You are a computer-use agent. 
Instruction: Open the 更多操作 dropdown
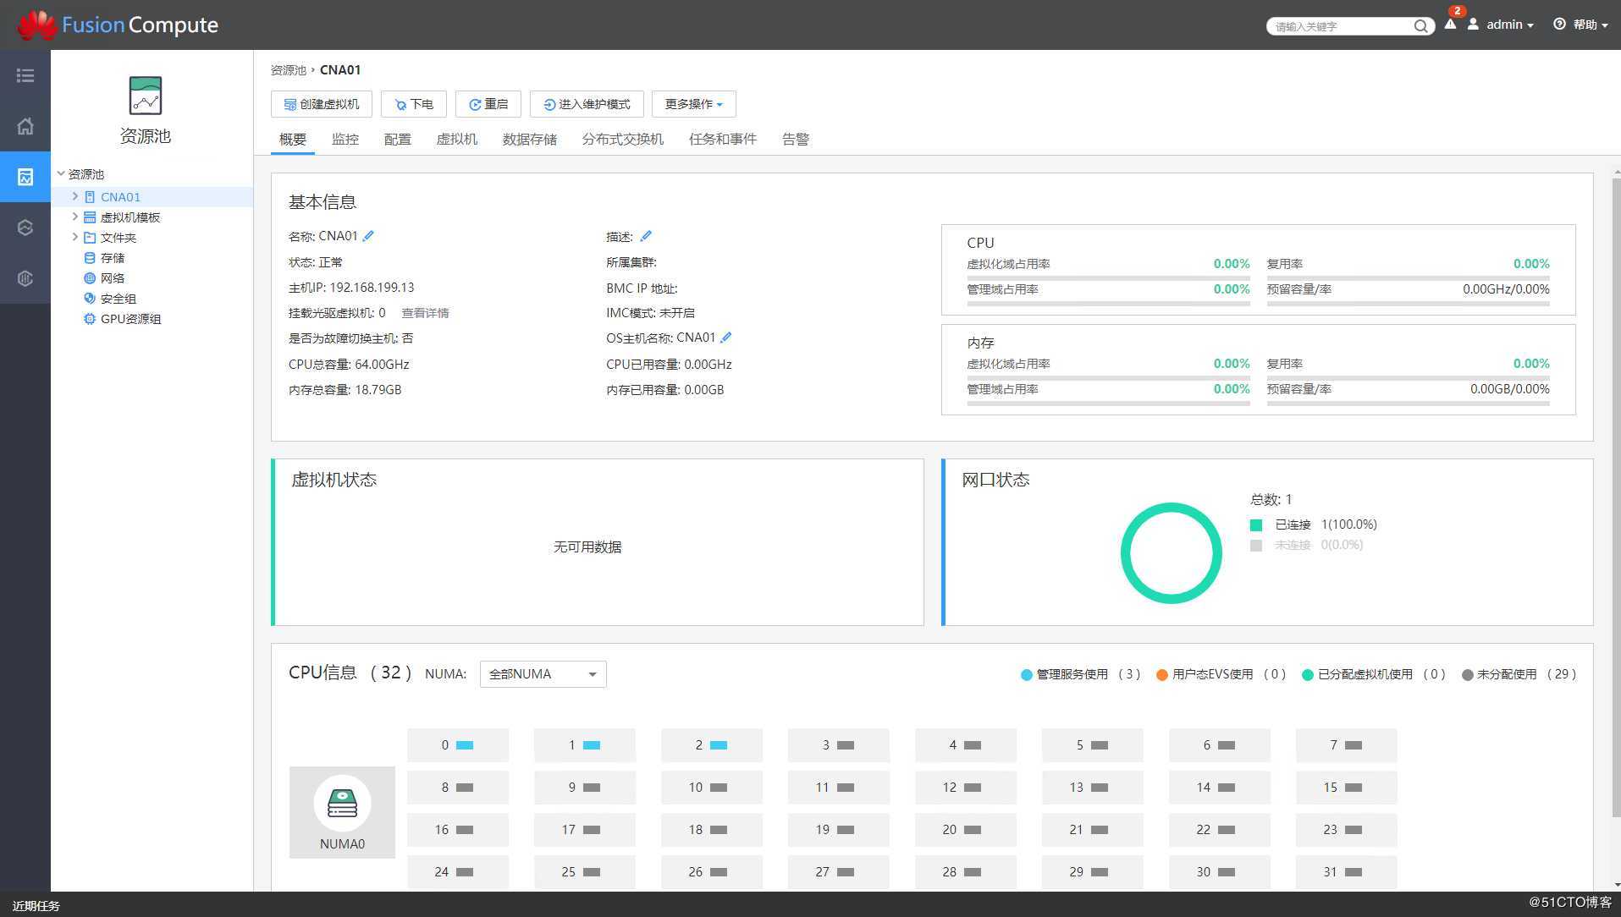693,104
